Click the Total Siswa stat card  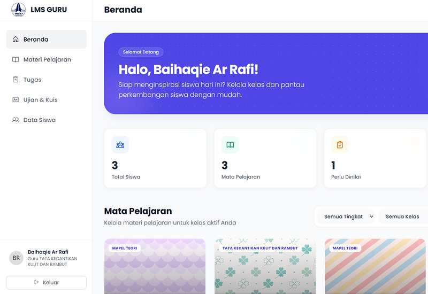click(155, 158)
